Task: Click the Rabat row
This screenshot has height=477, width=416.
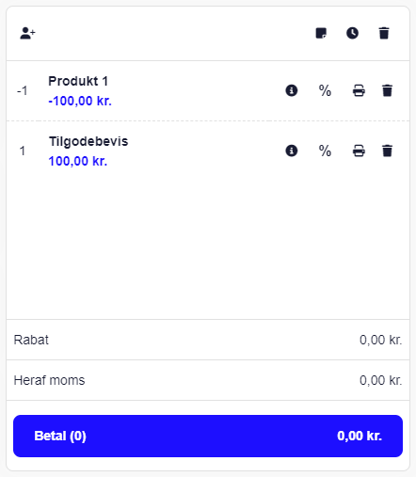Action: coord(208,340)
